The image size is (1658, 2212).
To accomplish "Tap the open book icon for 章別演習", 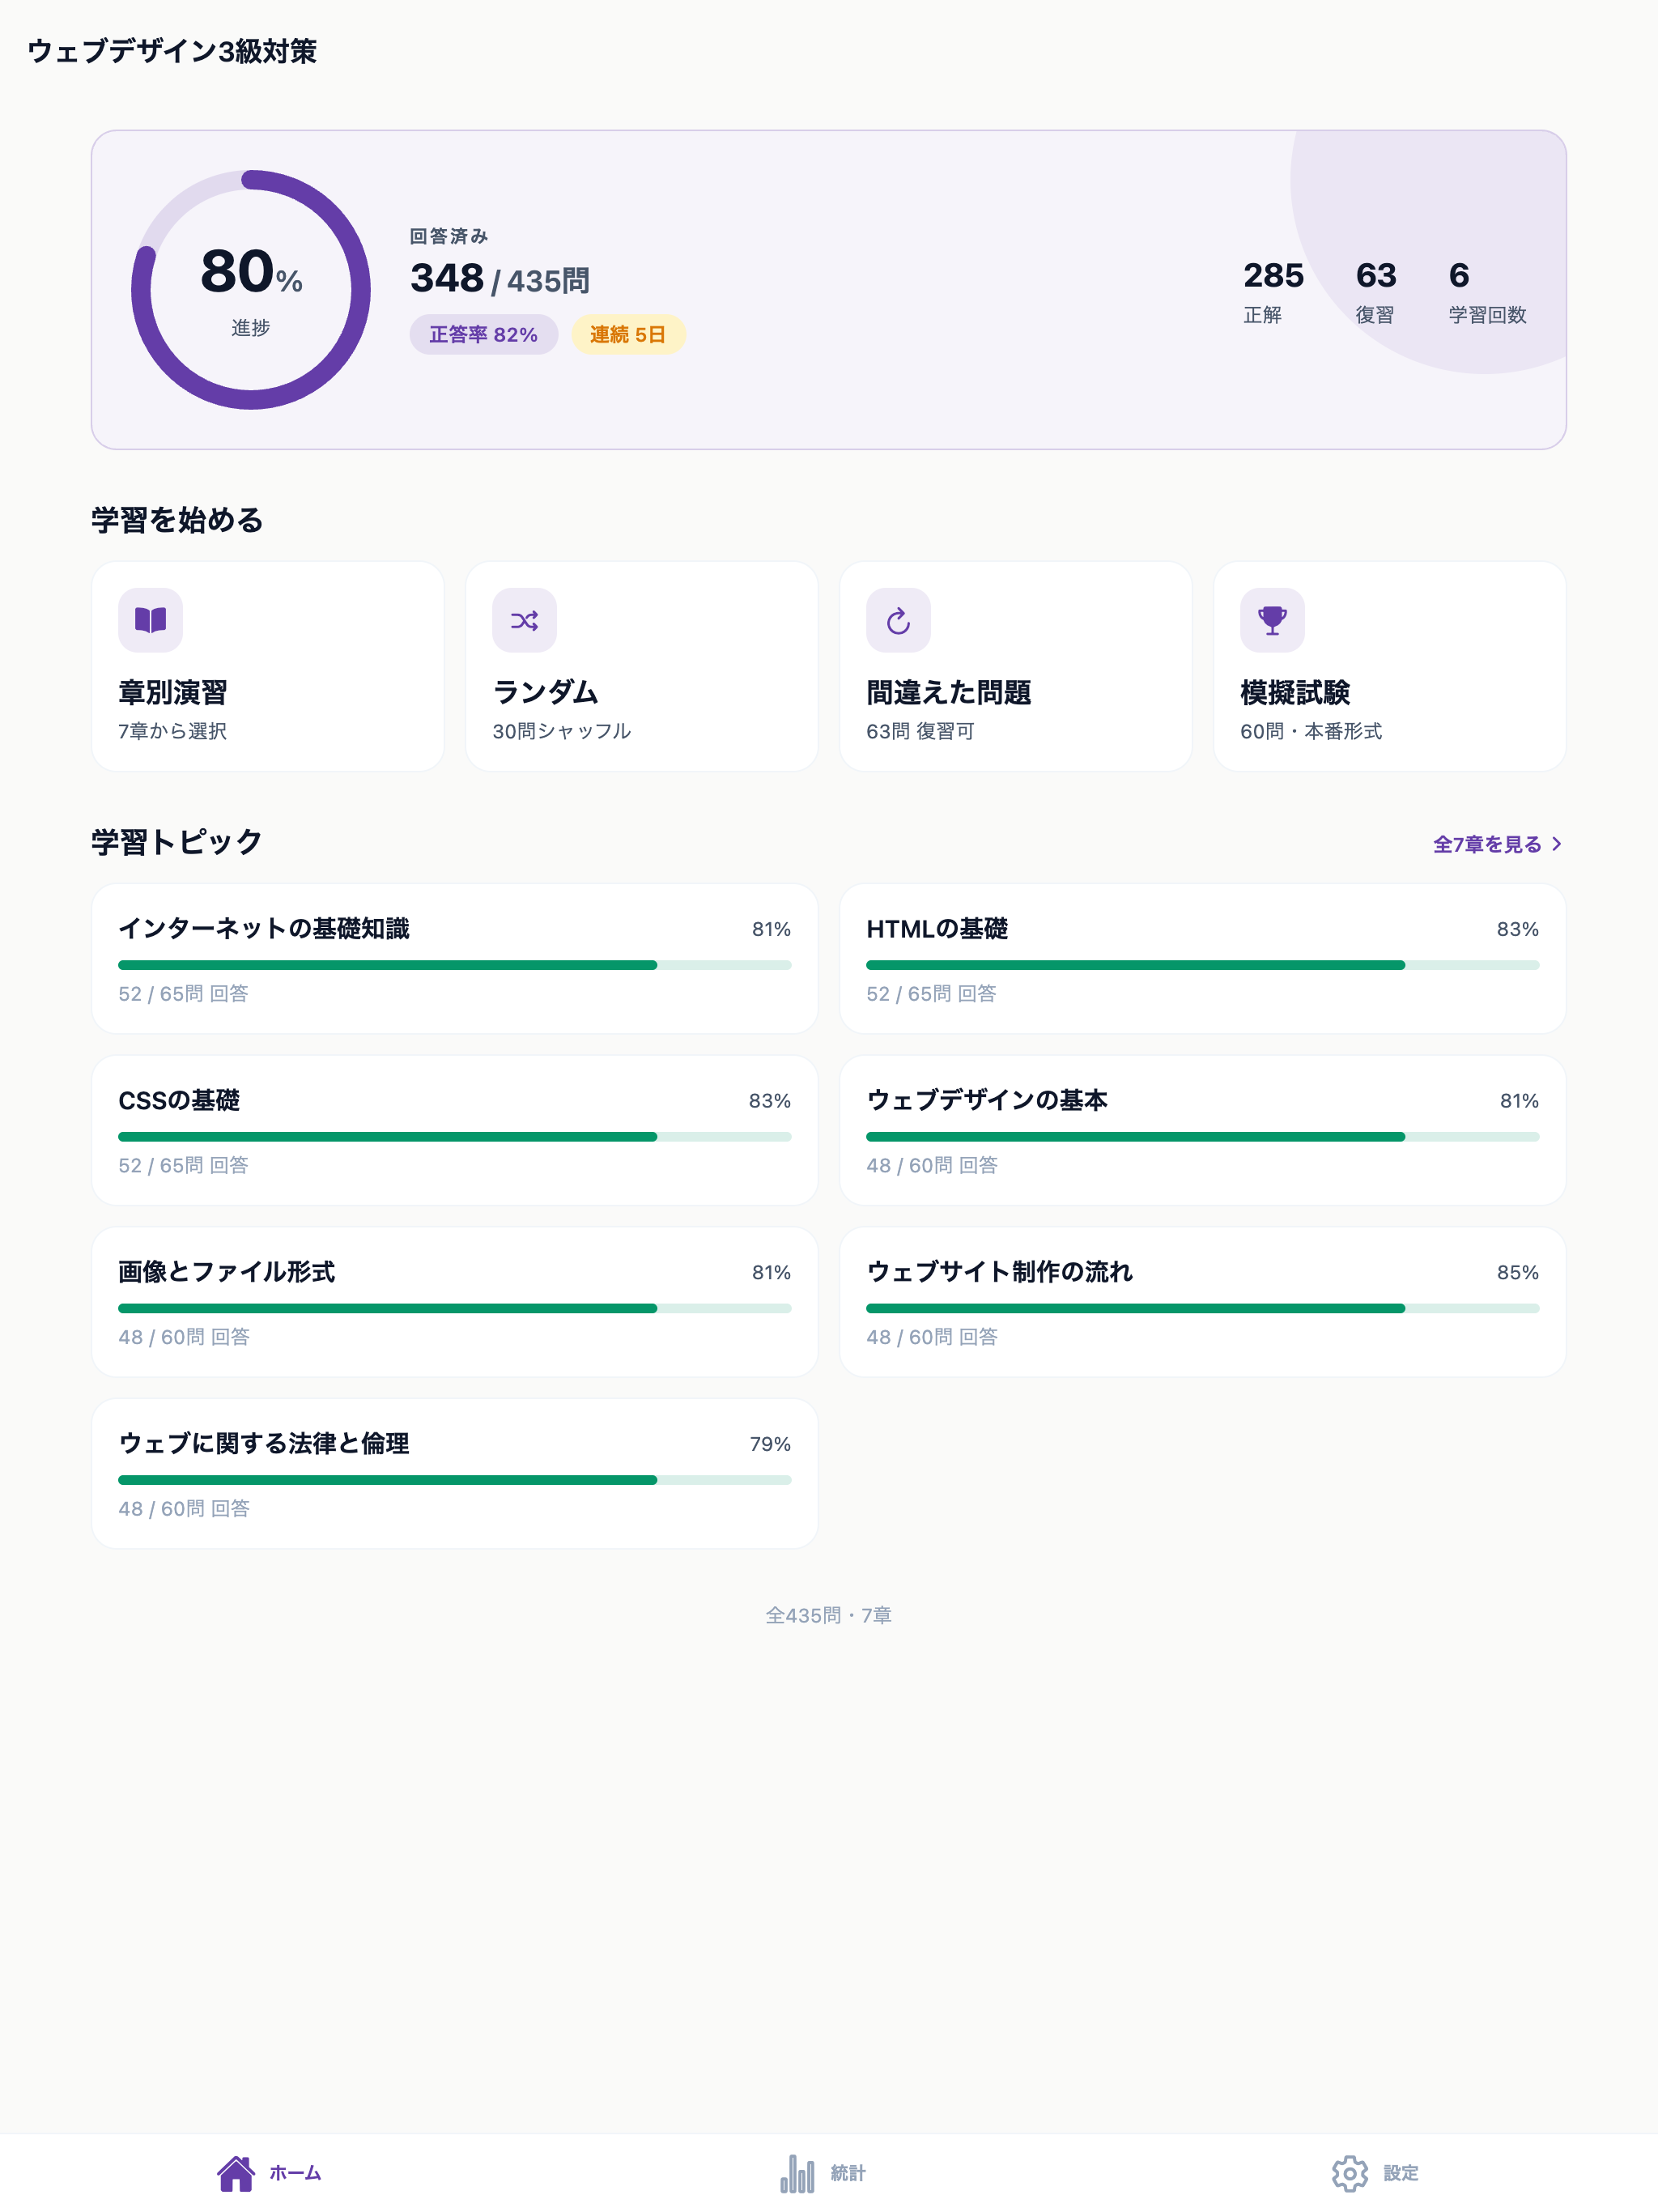I will [x=150, y=620].
